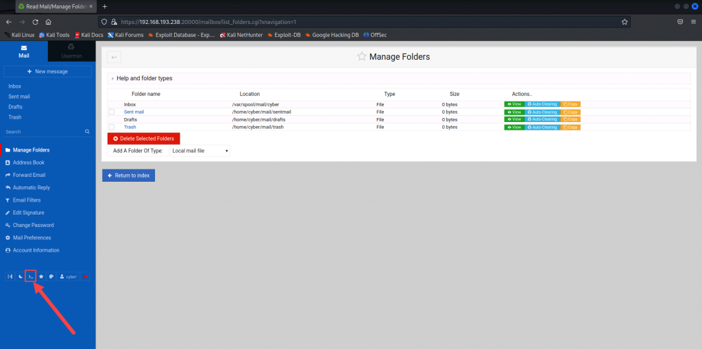The height and width of the screenshot is (349, 702).
Task: Click View button for Drafts row
Action: pyautogui.click(x=514, y=119)
